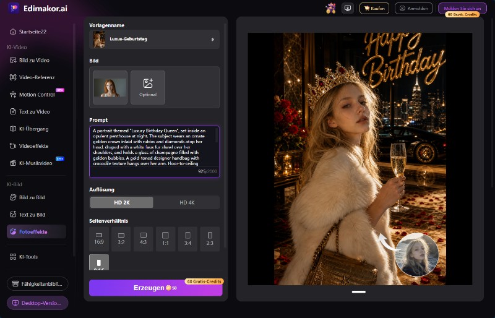
Task: Click into the Prompt text field
Action: [154, 152]
